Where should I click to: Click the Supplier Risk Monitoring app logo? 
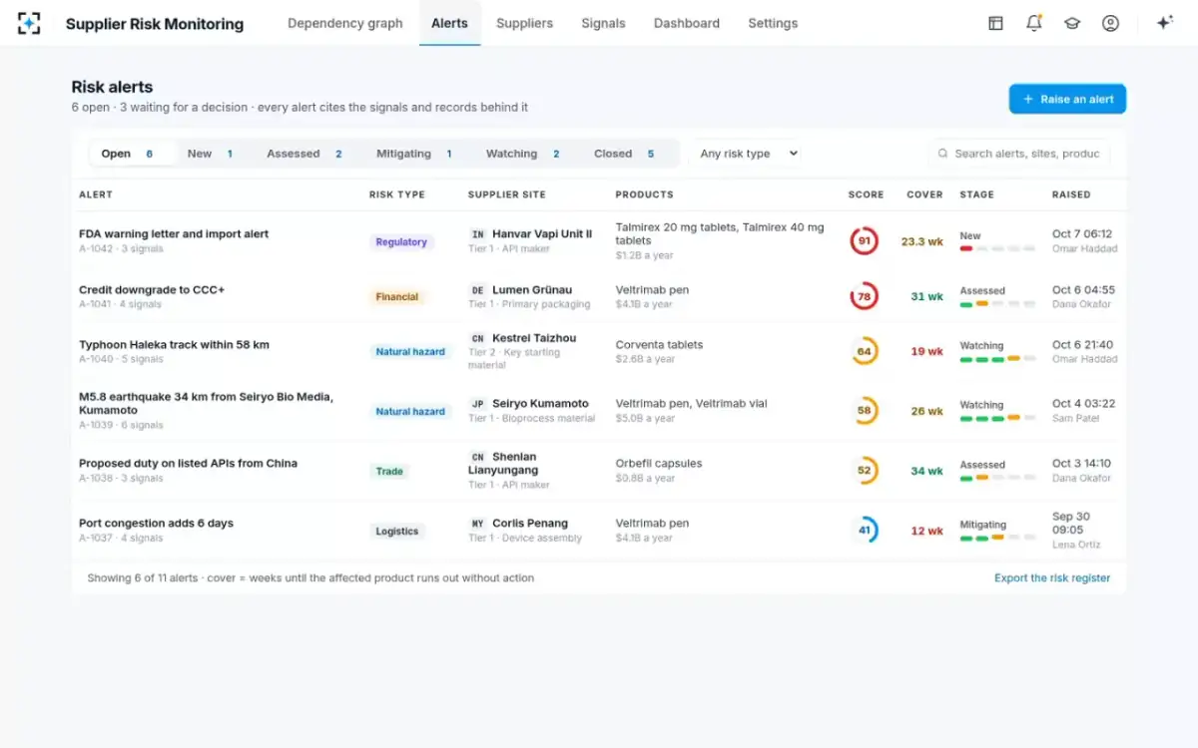(29, 23)
